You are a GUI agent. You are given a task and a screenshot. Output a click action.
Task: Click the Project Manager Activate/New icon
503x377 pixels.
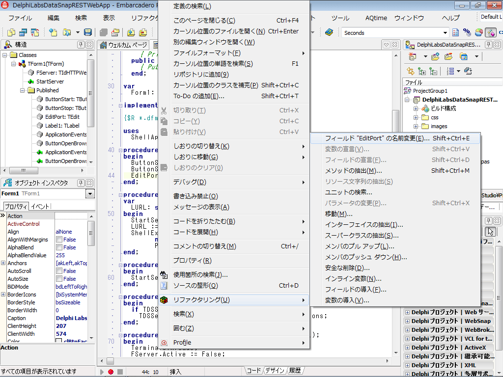[x=413, y=57]
